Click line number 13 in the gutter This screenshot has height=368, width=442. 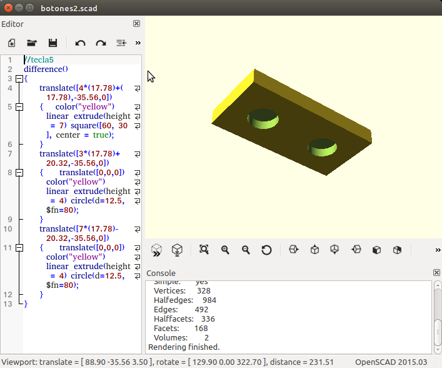(x=8, y=304)
